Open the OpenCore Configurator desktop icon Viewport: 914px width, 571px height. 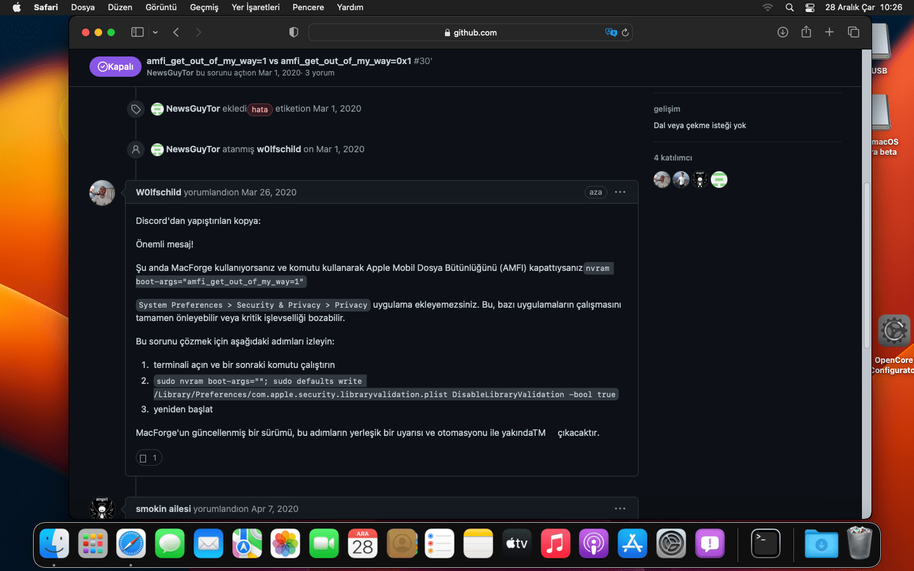[894, 331]
